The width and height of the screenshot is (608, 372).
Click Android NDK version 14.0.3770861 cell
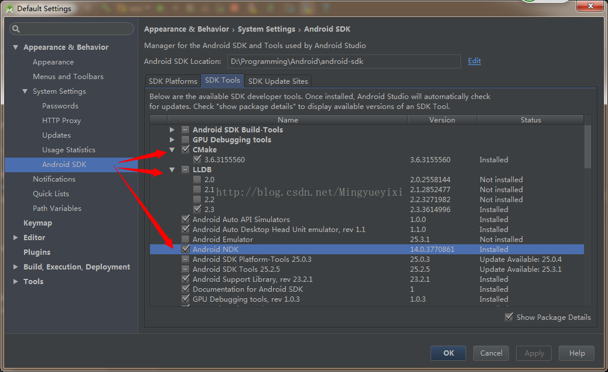pyautogui.click(x=432, y=250)
